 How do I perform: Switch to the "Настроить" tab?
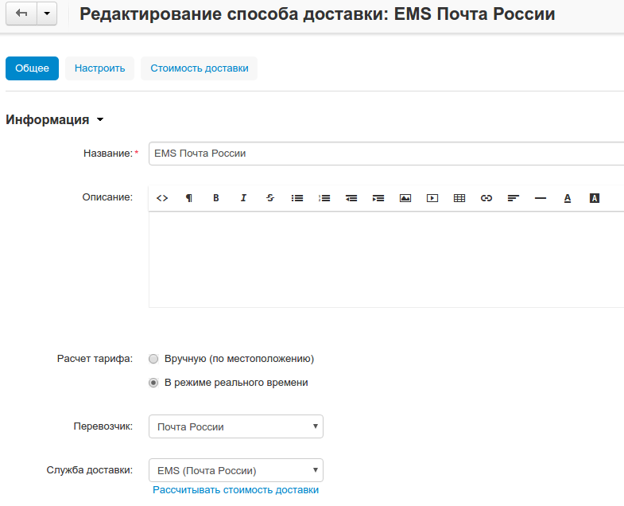[99, 68]
